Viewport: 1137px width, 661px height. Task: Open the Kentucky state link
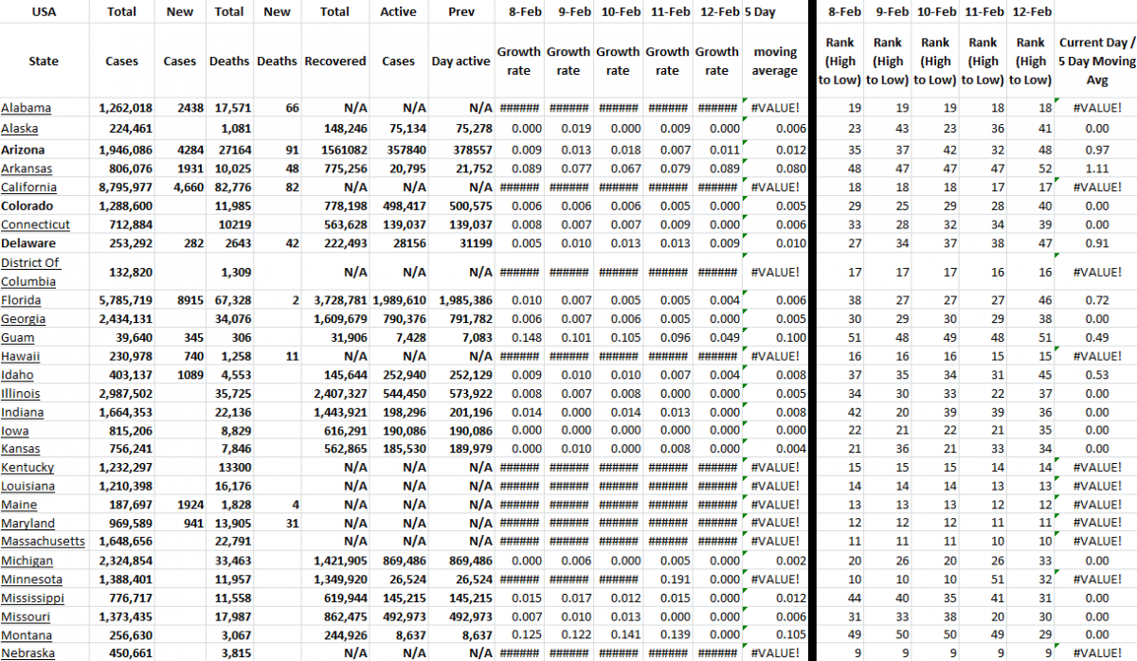pyautogui.click(x=27, y=468)
